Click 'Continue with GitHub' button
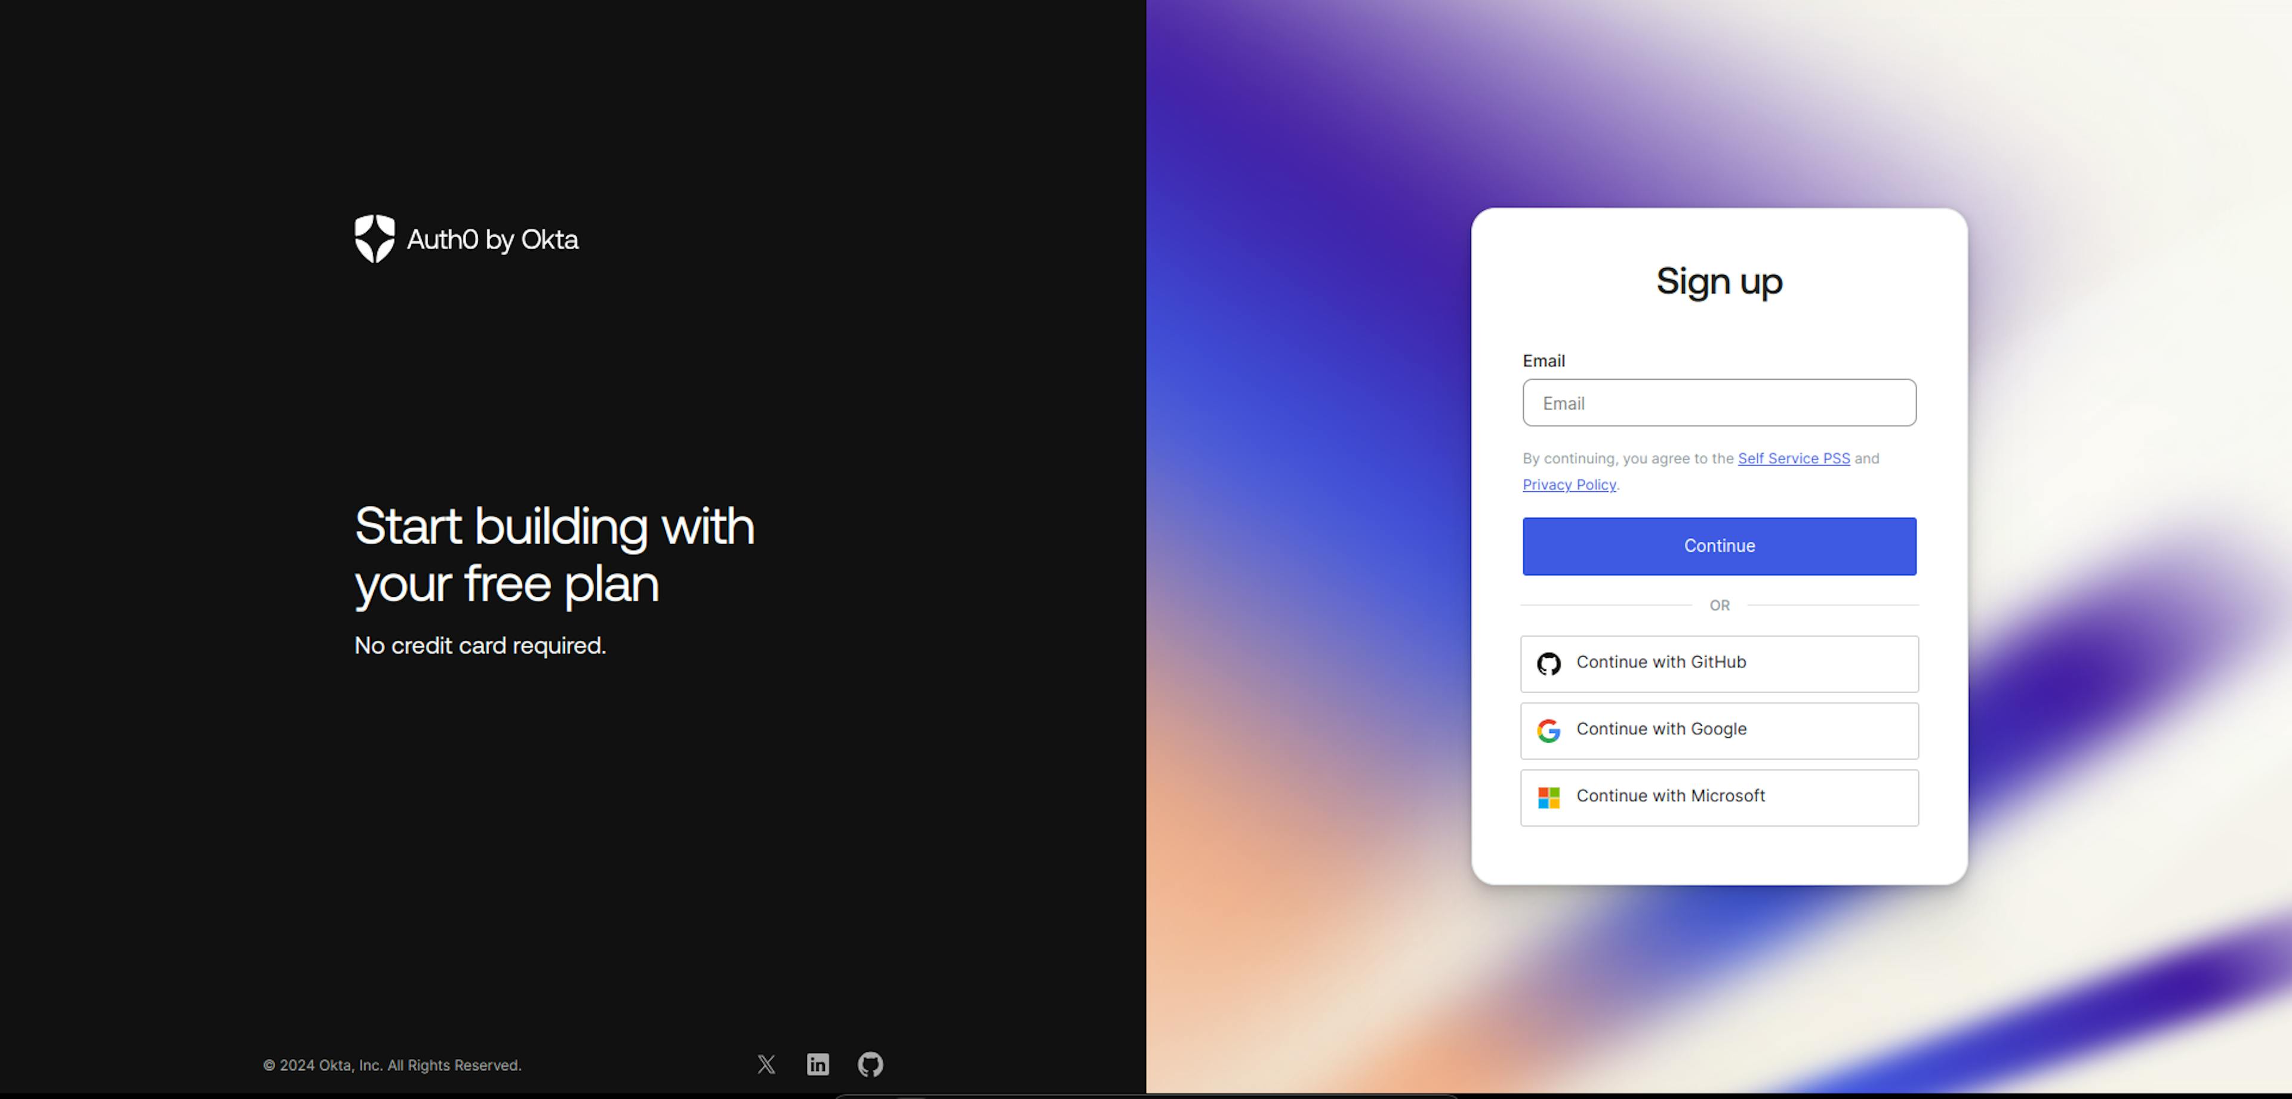The image size is (2292, 1099). click(1719, 663)
